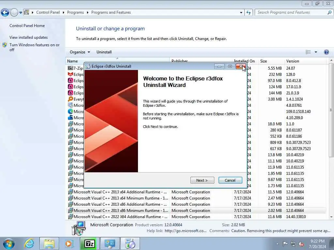Viewport: 334px width, 250px height.
Task: Minimize the Eclipse r3dfox Uninstall dialog
Action: tap(219, 66)
